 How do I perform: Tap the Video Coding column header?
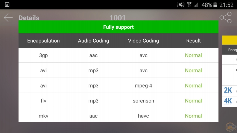point(143,41)
